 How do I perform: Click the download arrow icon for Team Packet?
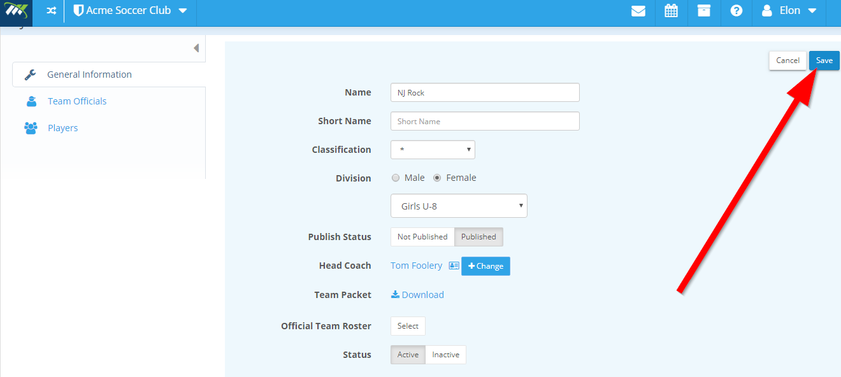coord(395,294)
